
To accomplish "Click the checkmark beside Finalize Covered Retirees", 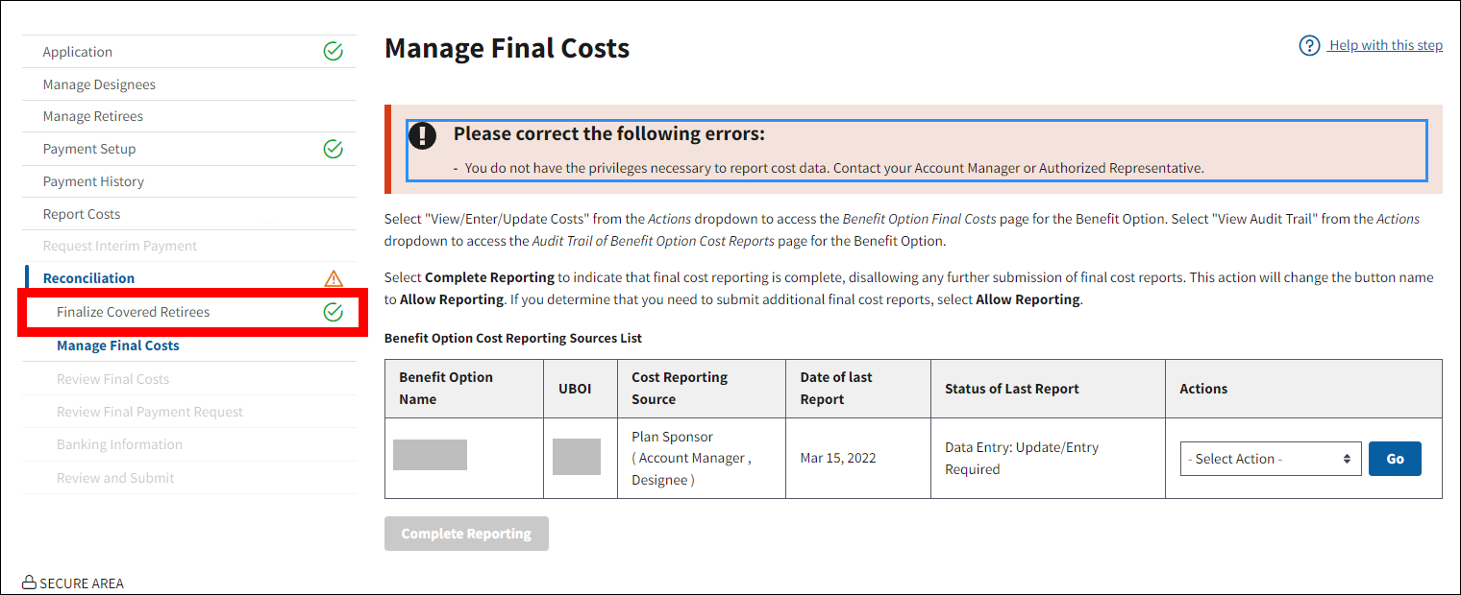I will (333, 312).
